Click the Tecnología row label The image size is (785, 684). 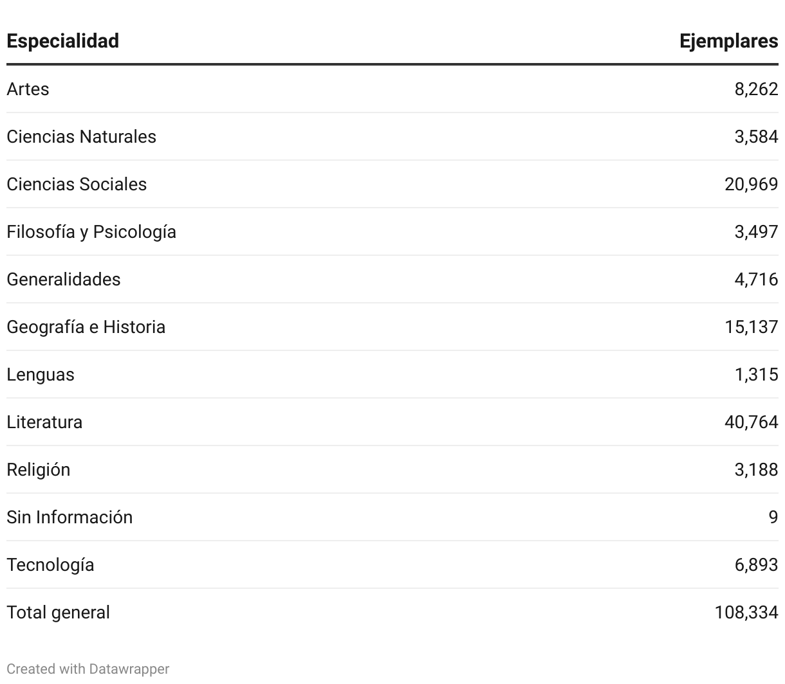(50, 565)
